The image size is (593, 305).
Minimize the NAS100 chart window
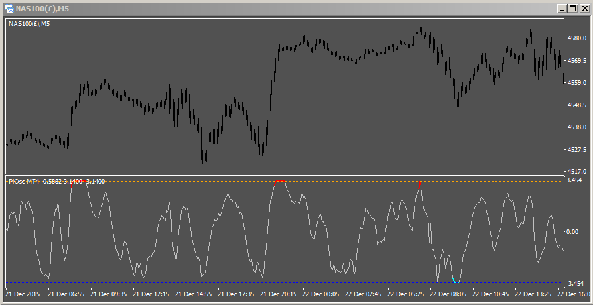[x=562, y=8]
